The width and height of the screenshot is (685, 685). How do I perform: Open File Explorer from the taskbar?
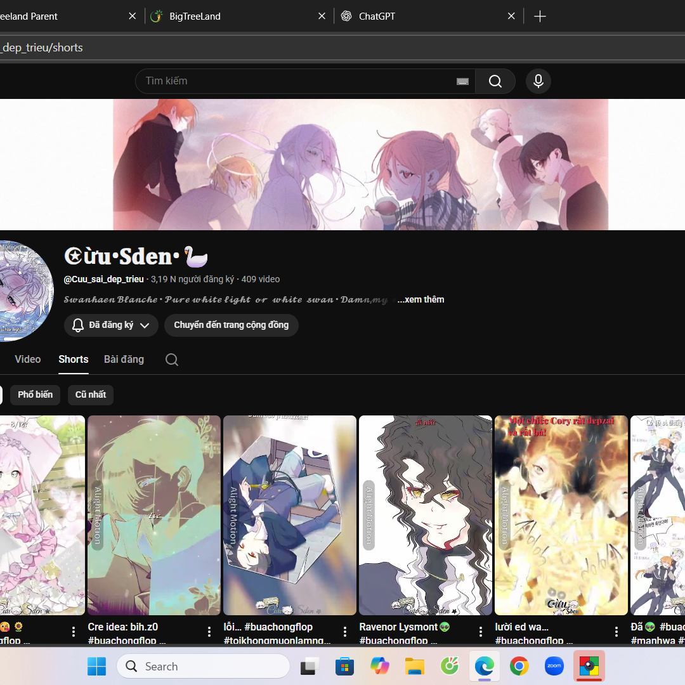415,666
